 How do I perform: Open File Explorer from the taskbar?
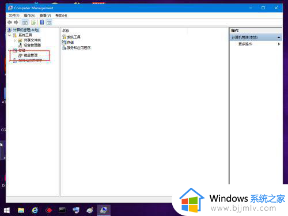21,210
